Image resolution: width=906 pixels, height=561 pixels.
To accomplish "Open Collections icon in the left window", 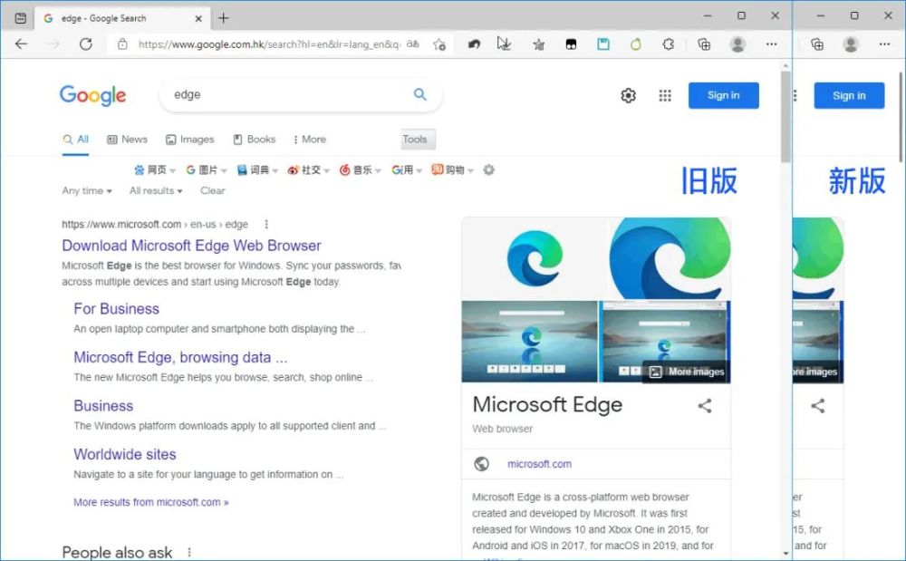I will point(704,44).
